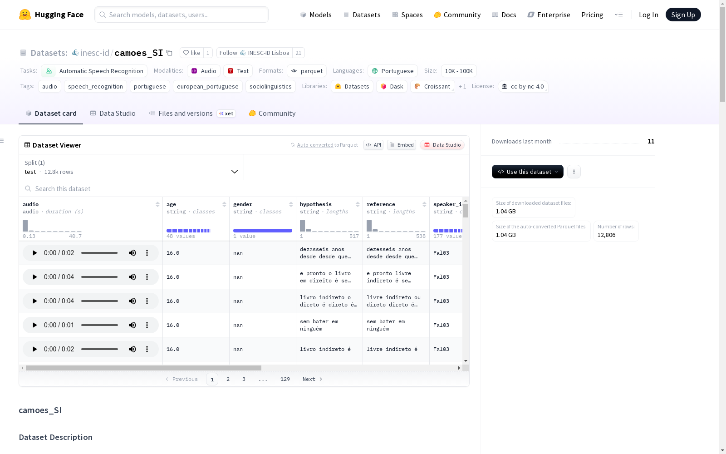Go to Spaces

(407, 15)
